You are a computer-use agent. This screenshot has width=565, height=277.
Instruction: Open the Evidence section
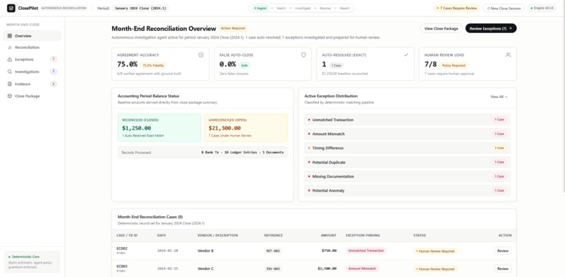point(32,84)
